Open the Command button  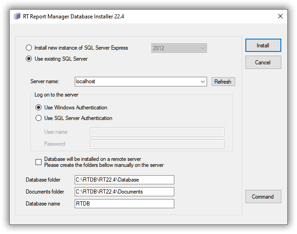(263, 197)
